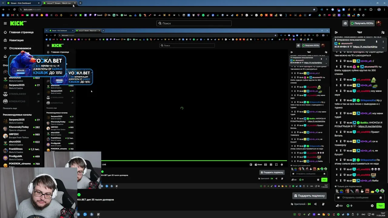Screen dimensions: 388x218
Task: Click the Kick logo in the header
Action: click(x=18, y=23)
